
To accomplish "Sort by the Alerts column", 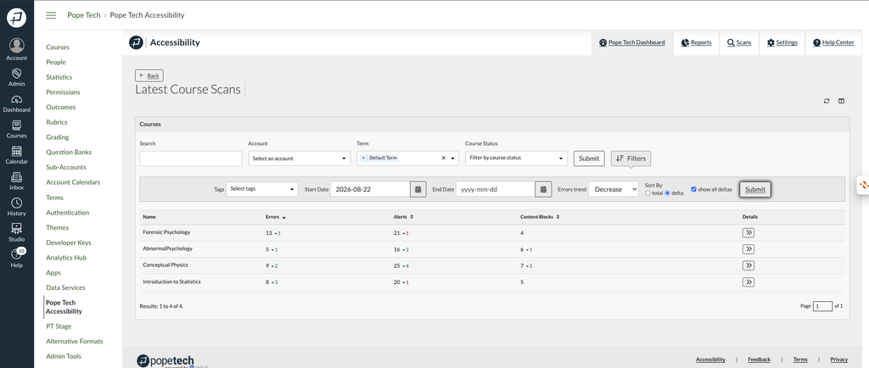I will pos(403,217).
